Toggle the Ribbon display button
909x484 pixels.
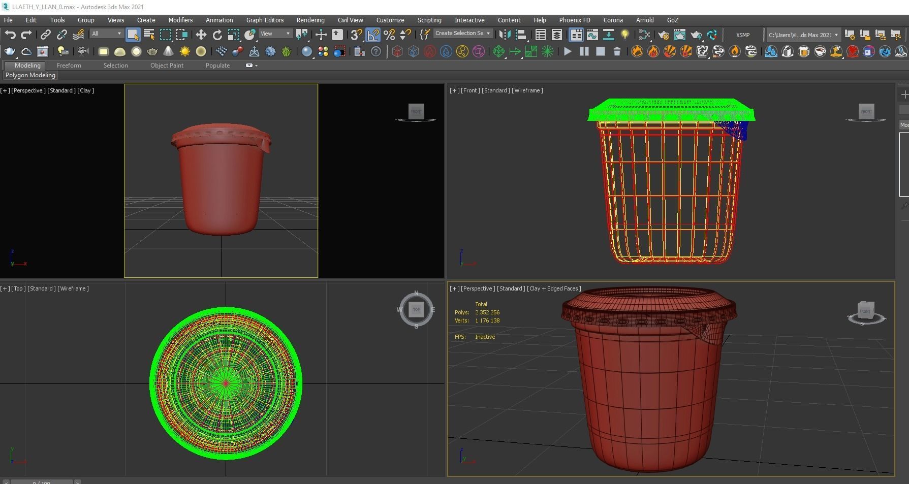[x=576, y=35]
